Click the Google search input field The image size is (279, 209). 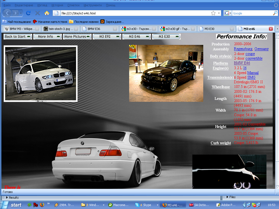[252, 13]
